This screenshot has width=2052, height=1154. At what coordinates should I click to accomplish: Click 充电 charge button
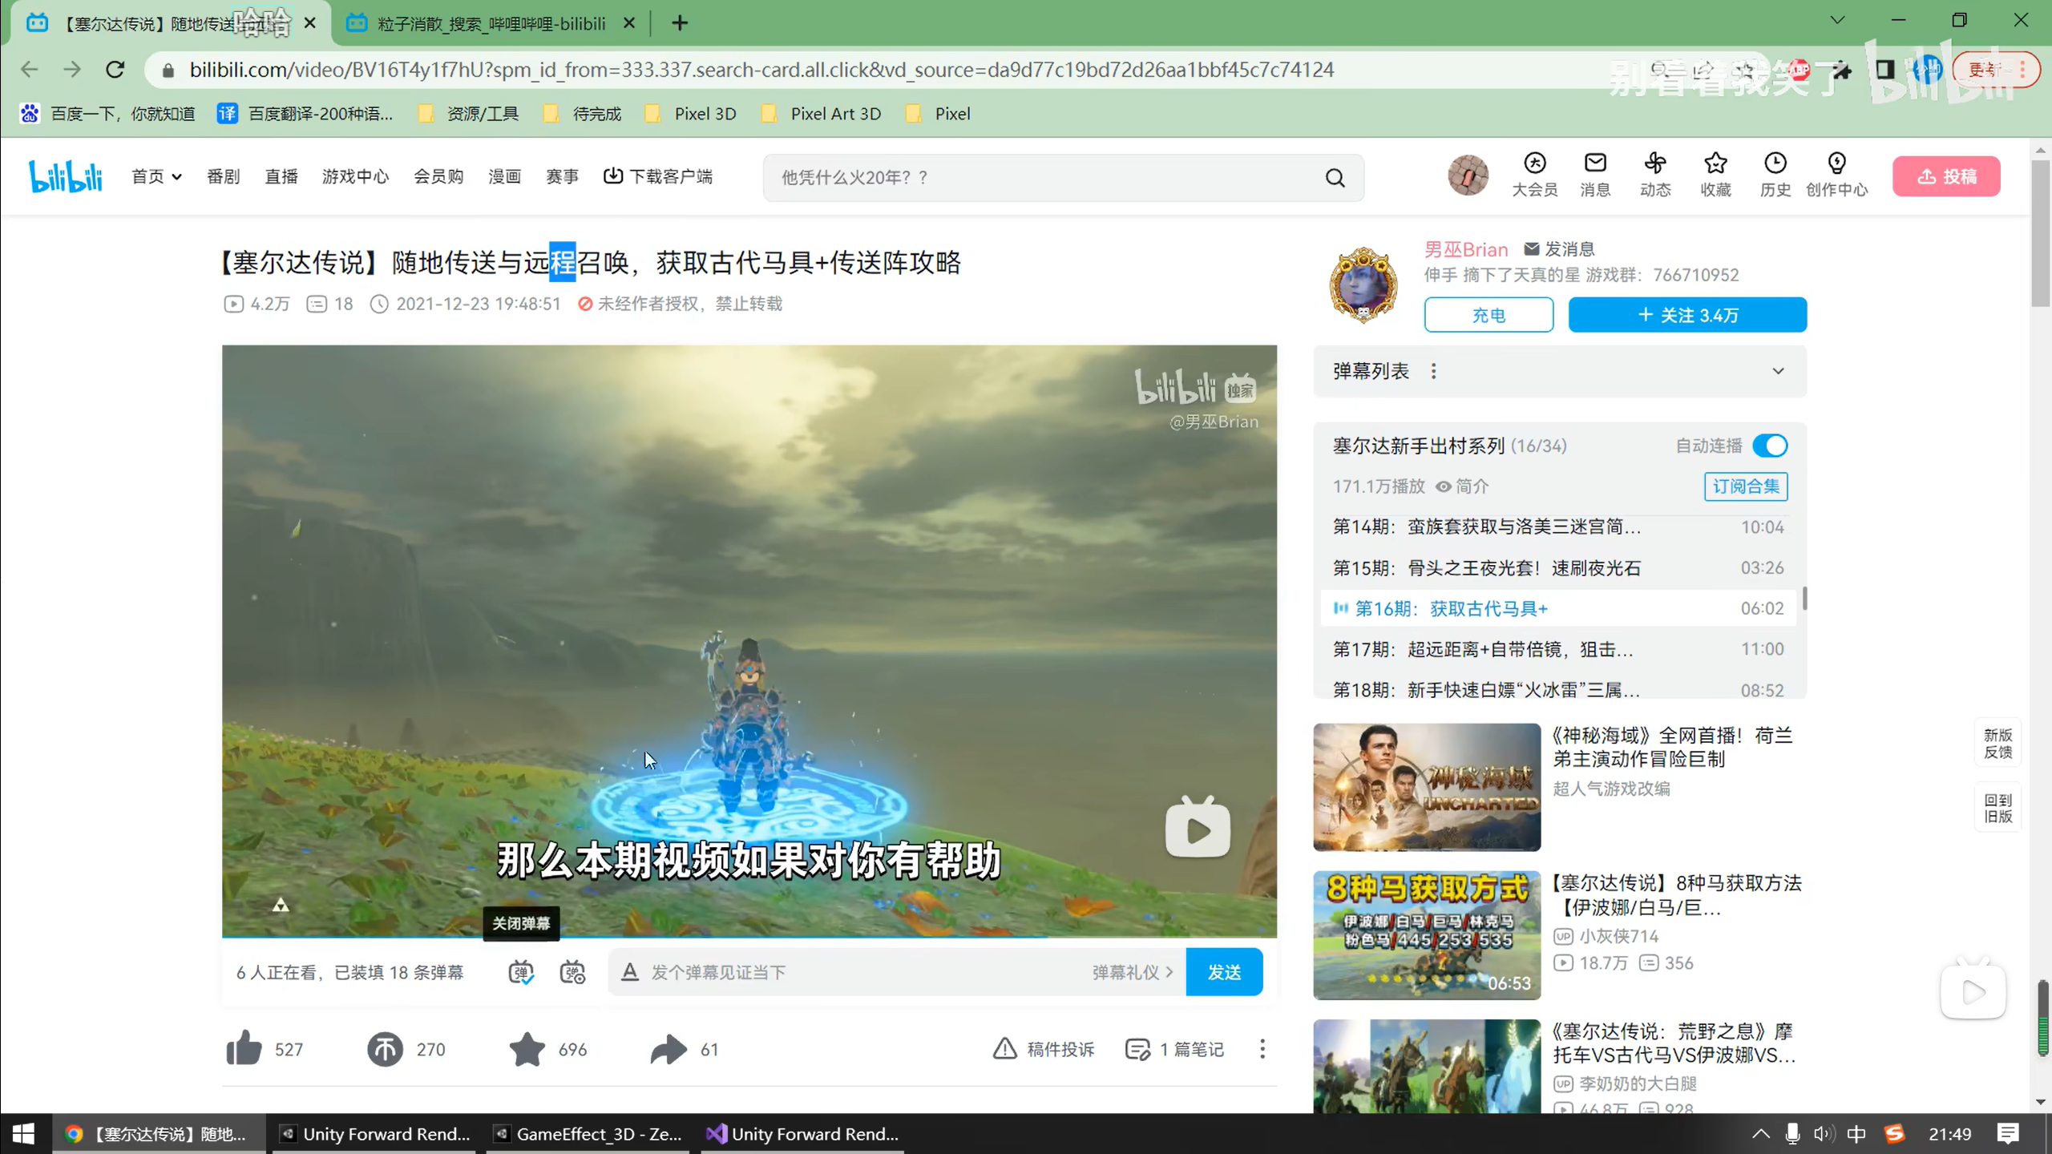1489,315
